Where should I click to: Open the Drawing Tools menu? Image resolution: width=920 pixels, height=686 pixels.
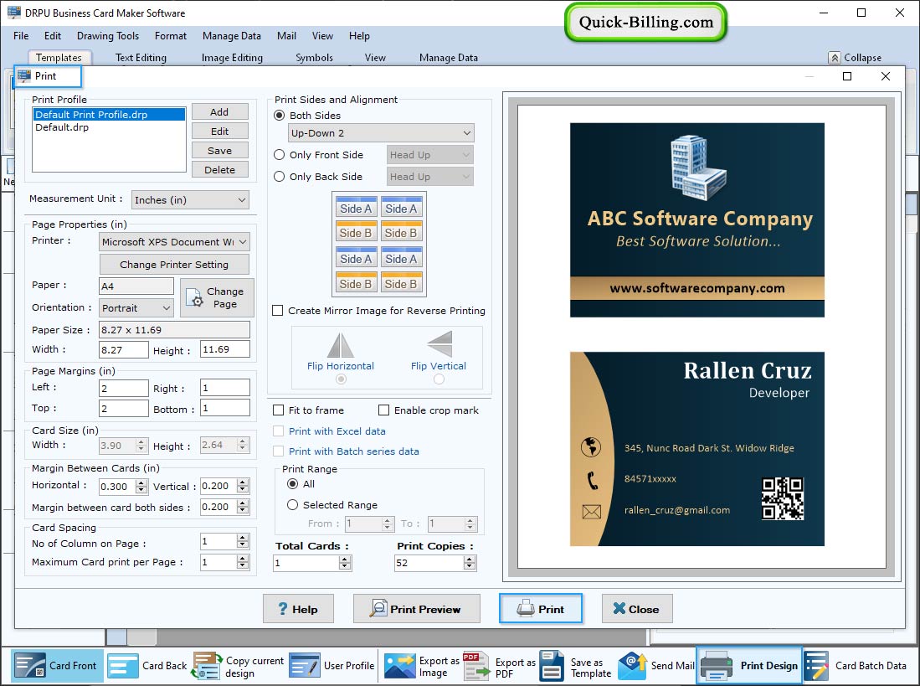(x=108, y=36)
